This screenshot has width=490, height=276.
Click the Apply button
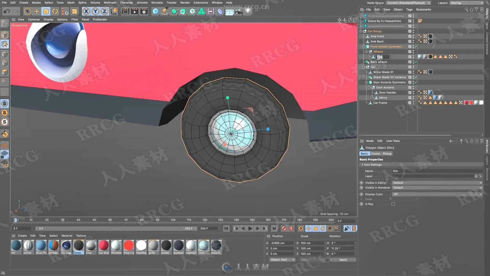343,260
